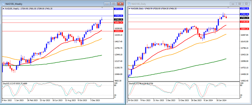Click the 17401.35 current price label on Weekly
252x105 pixels.
point(119,19)
